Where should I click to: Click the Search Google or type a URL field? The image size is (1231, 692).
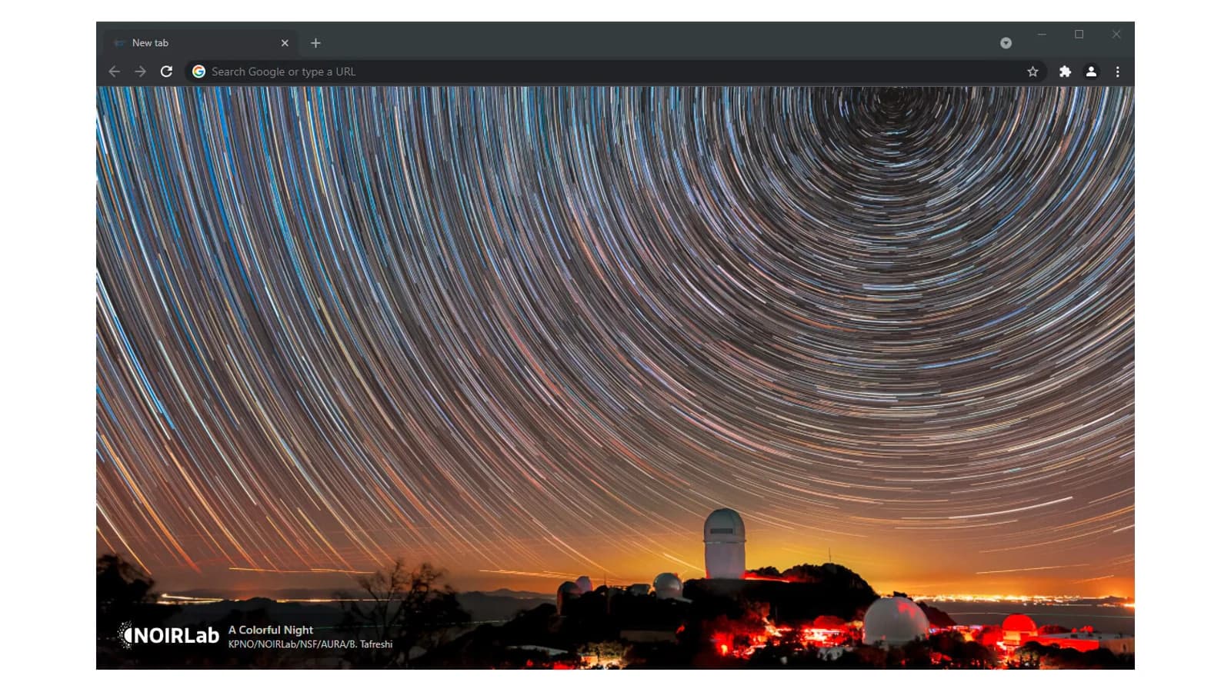point(615,72)
